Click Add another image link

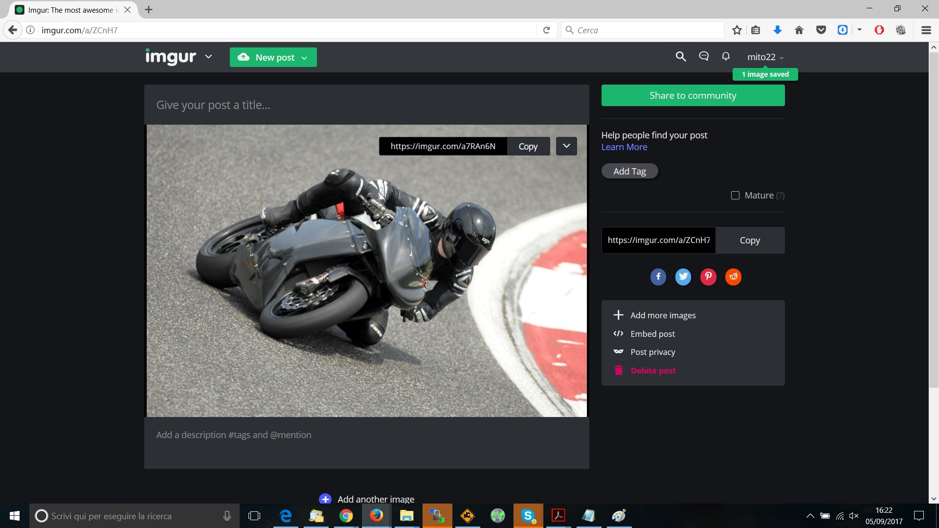376,499
